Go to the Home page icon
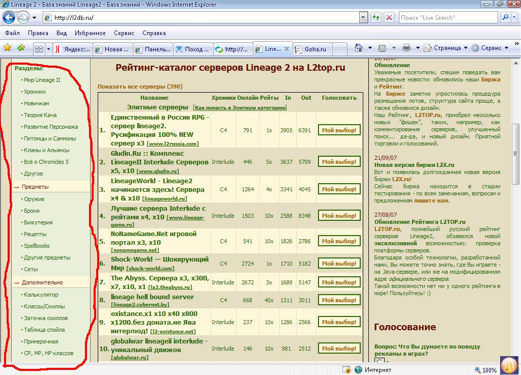The image size is (521, 375). (359, 48)
